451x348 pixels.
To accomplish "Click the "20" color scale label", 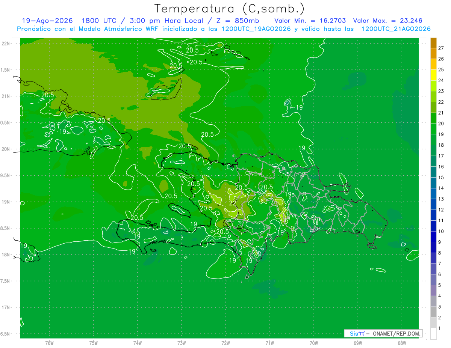I will 441,124.
